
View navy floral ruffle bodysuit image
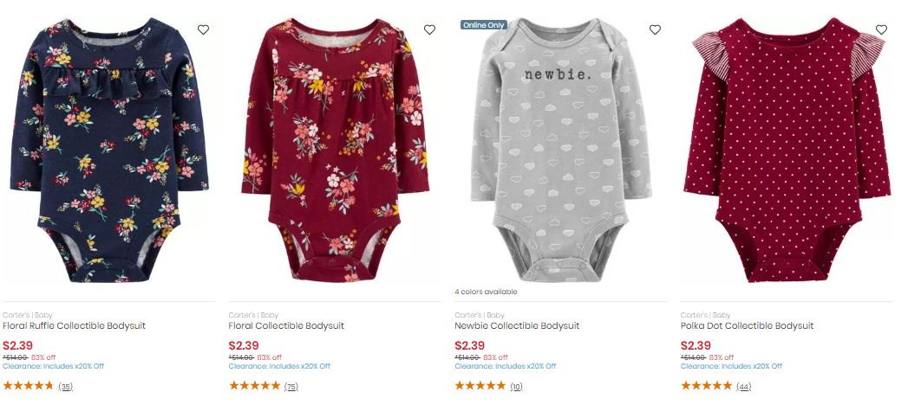click(109, 151)
